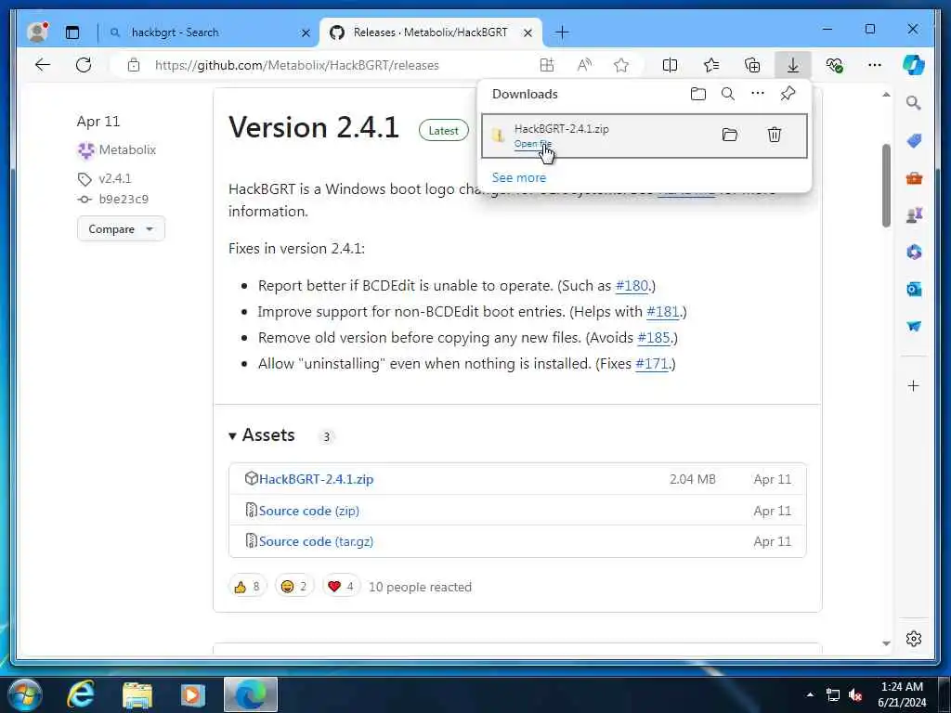Open the Edge profile avatar

[37, 32]
